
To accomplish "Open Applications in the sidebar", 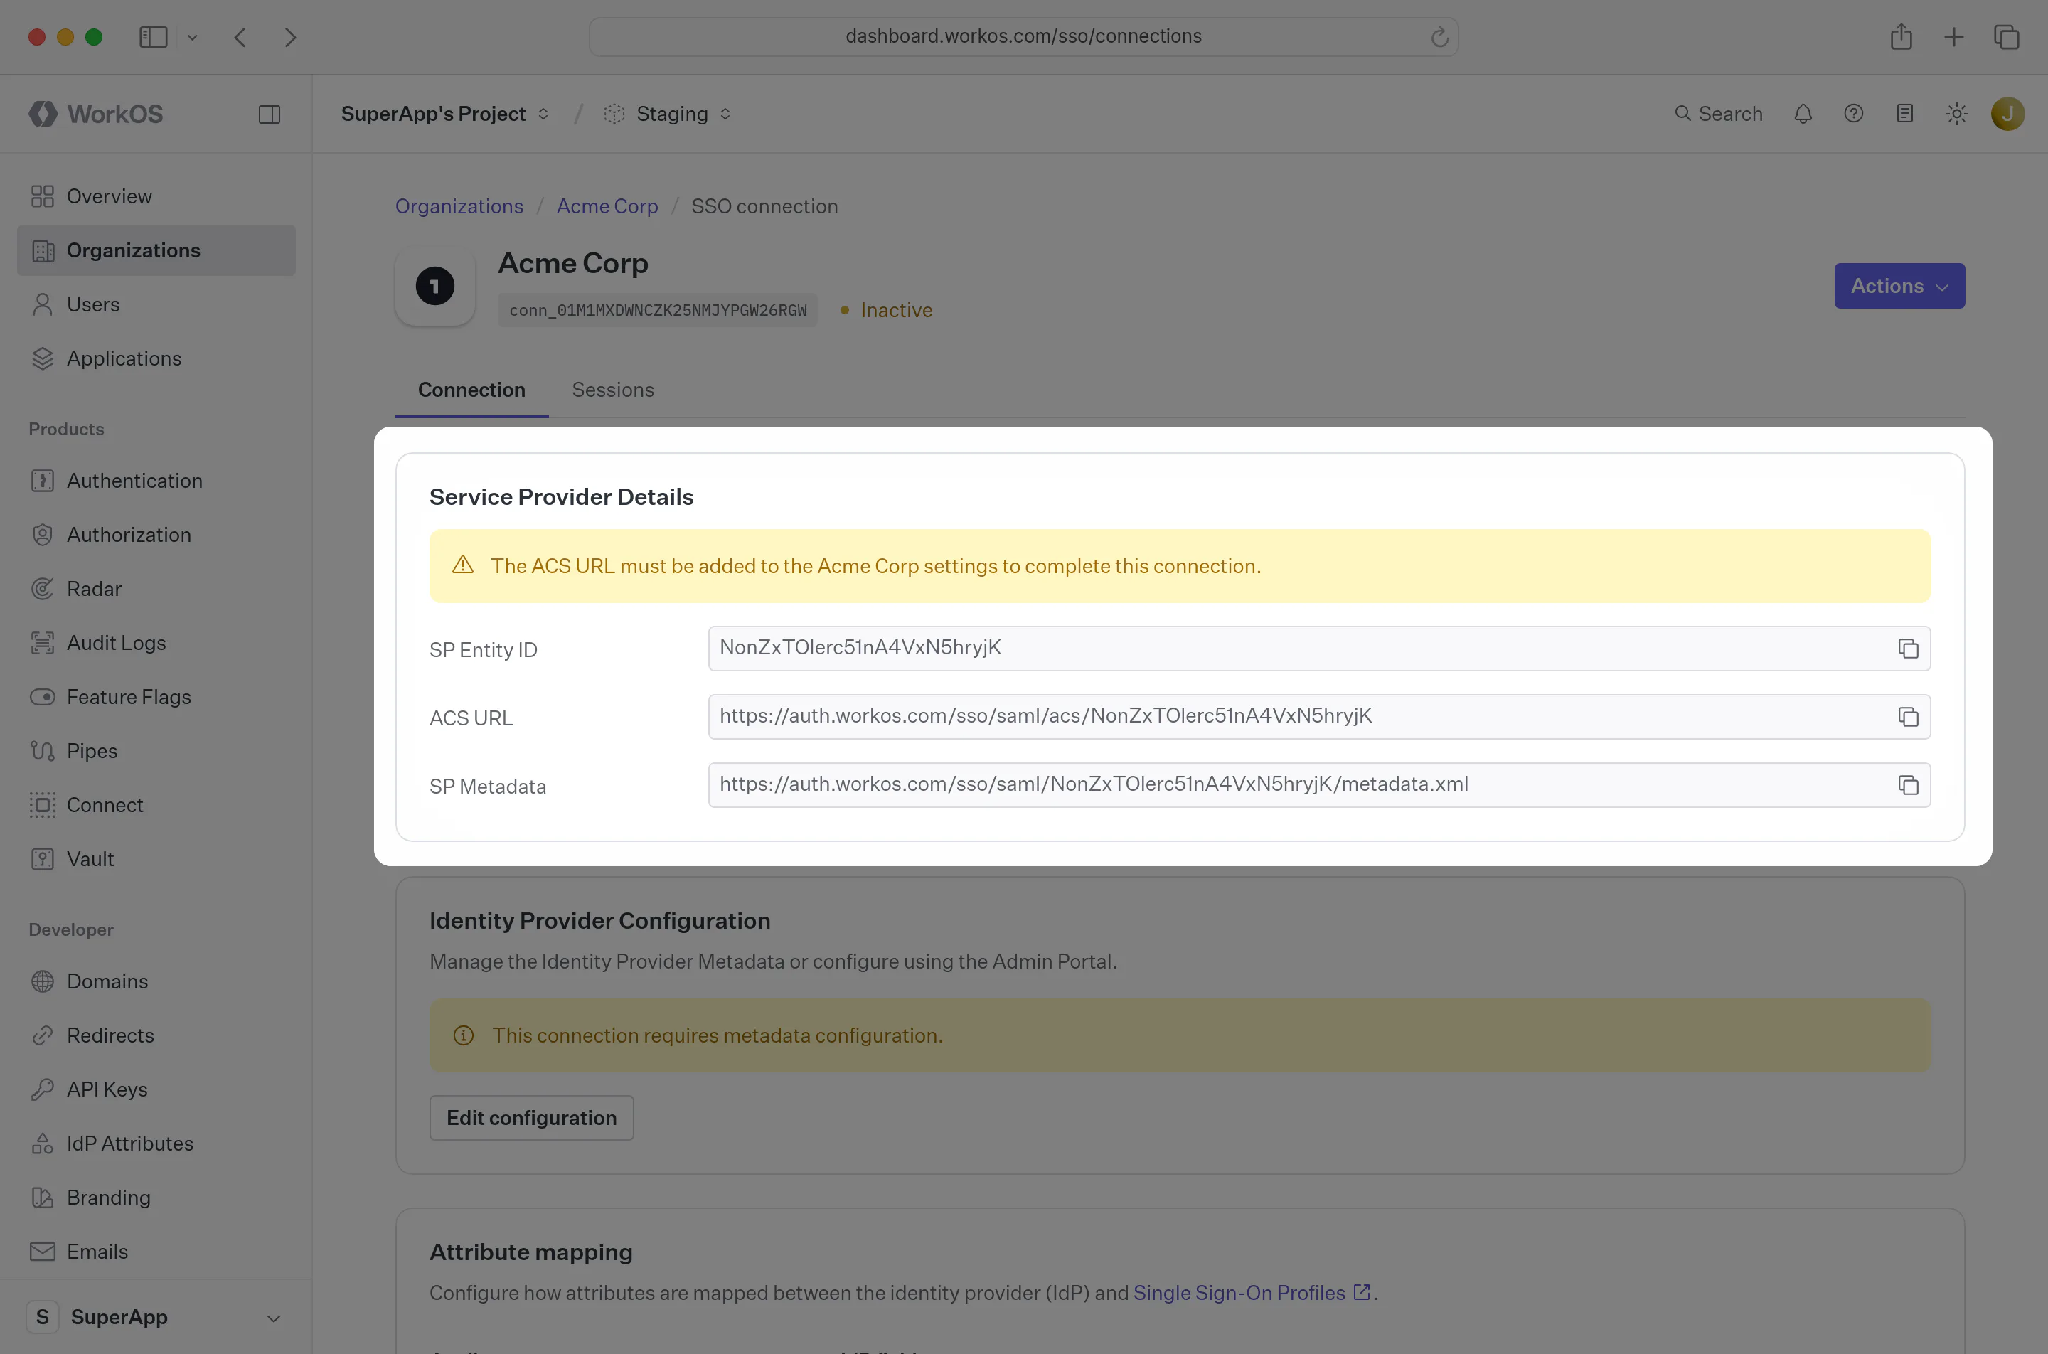I will click(156, 358).
